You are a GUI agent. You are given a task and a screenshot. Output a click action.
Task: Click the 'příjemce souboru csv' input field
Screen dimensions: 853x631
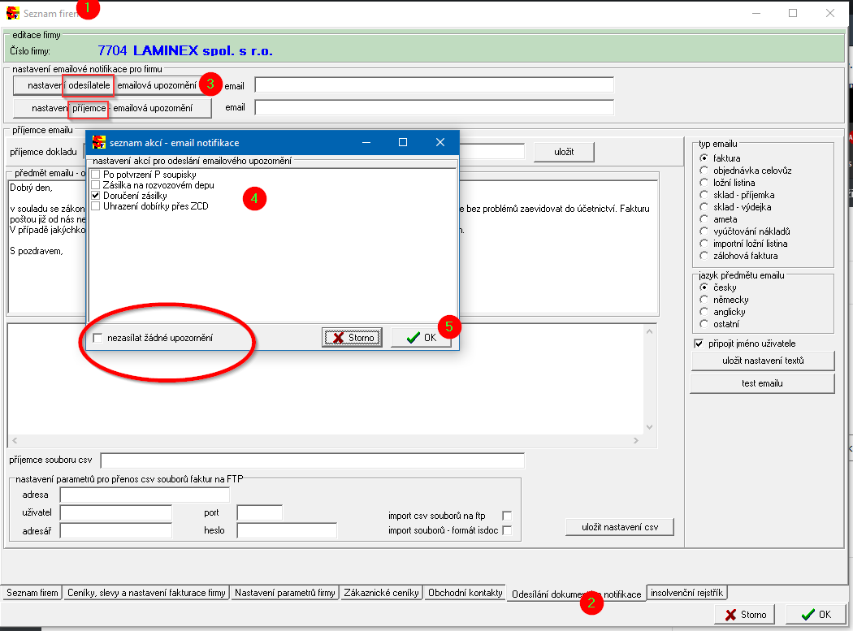(x=312, y=461)
